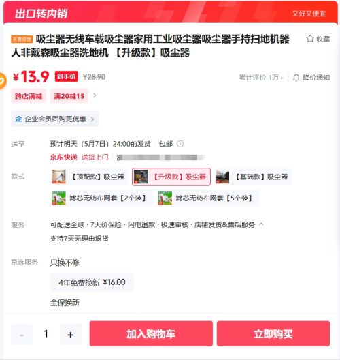340x360 pixels.
Task: Click the blue 企 enterprise member icon
Action: (x=18, y=119)
